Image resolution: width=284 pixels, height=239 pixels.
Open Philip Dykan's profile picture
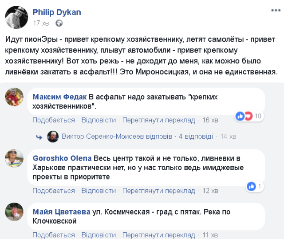16,18
